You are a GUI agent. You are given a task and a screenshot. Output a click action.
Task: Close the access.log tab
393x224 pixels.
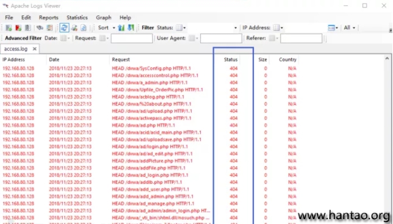coord(35,49)
